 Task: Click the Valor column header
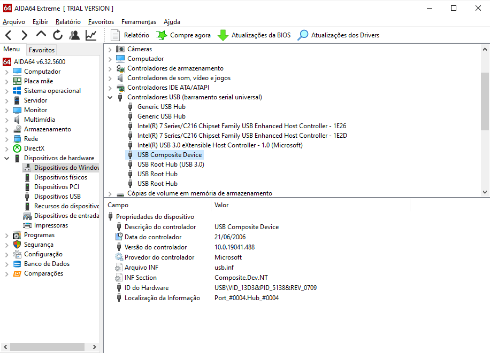coord(310,205)
